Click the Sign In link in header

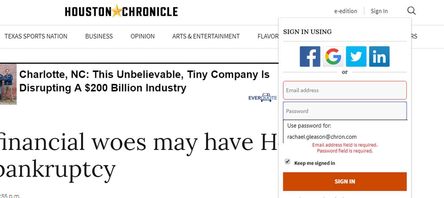[x=379, y=11]
